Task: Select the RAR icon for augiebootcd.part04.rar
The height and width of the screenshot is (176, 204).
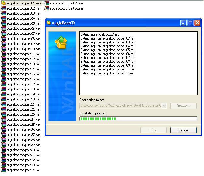Action: [x=4, y=18]
